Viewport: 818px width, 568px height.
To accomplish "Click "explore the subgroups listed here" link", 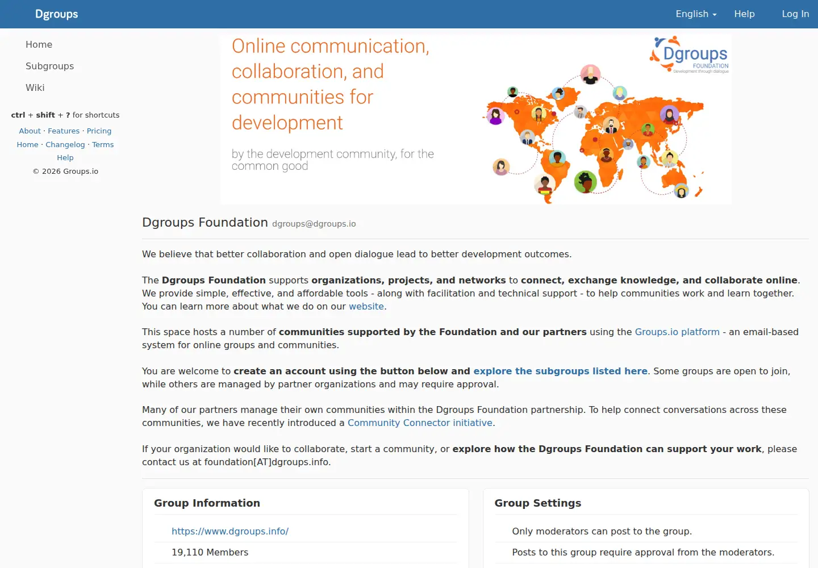I will click(561, 371).
